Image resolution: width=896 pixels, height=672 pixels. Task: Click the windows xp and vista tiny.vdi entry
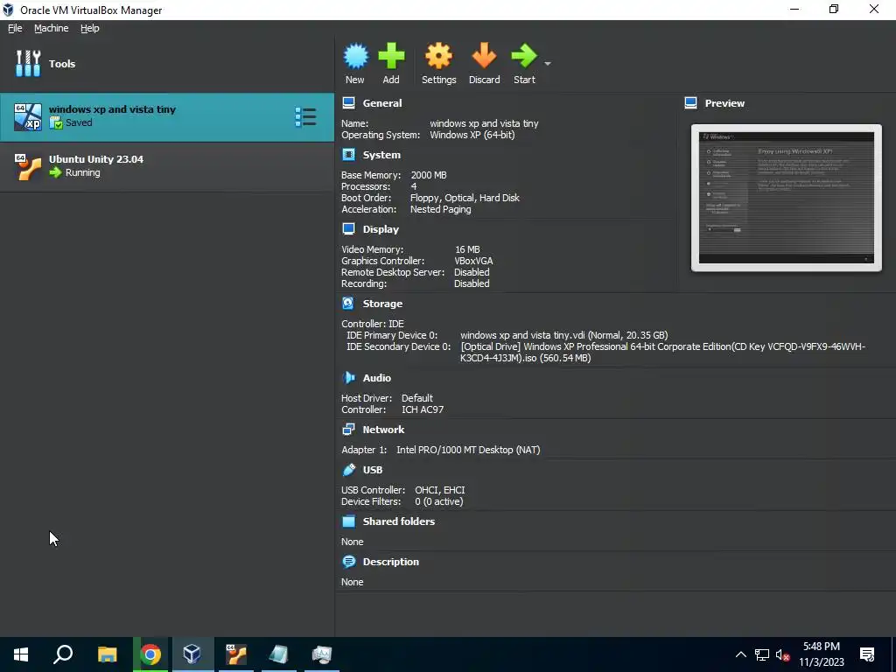click(564, 335)
